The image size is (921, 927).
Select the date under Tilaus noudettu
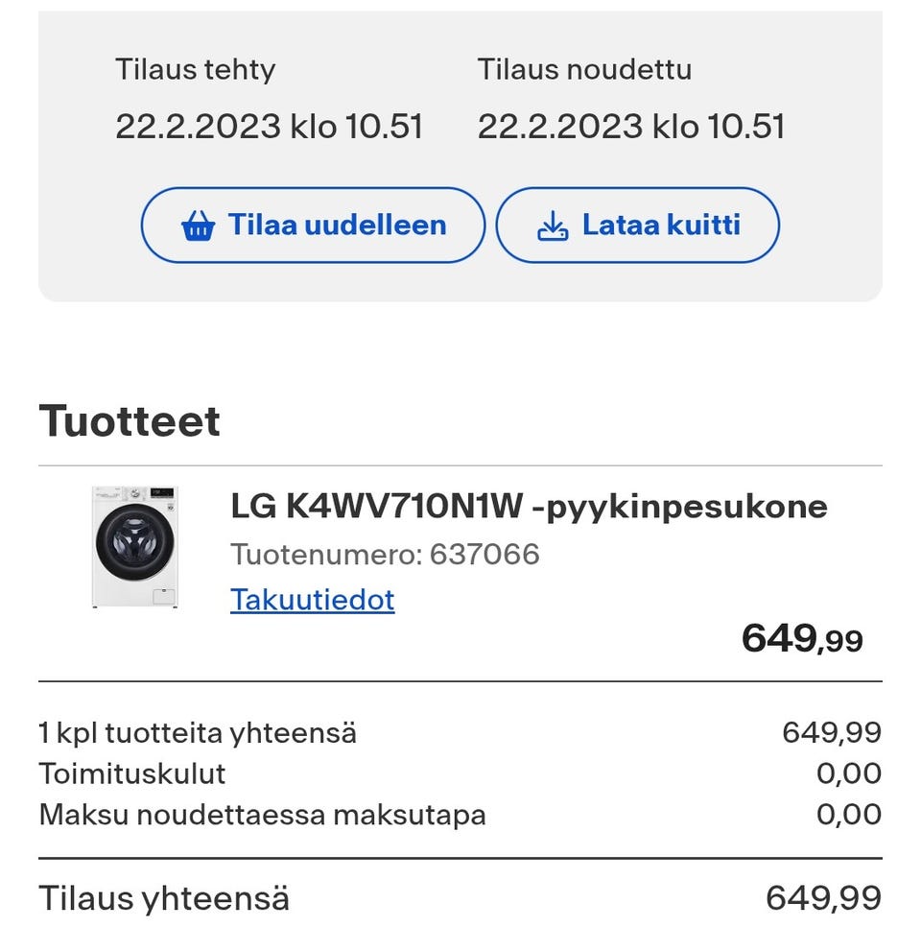631,126
